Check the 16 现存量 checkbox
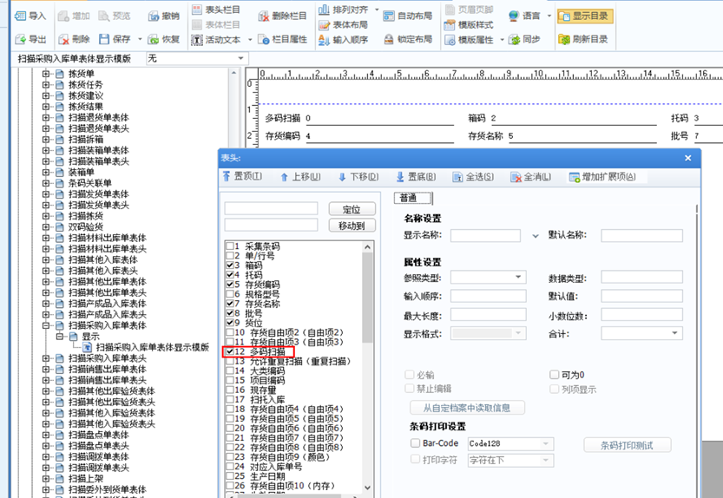The image size is (723, 498). [x=230, y=390]
